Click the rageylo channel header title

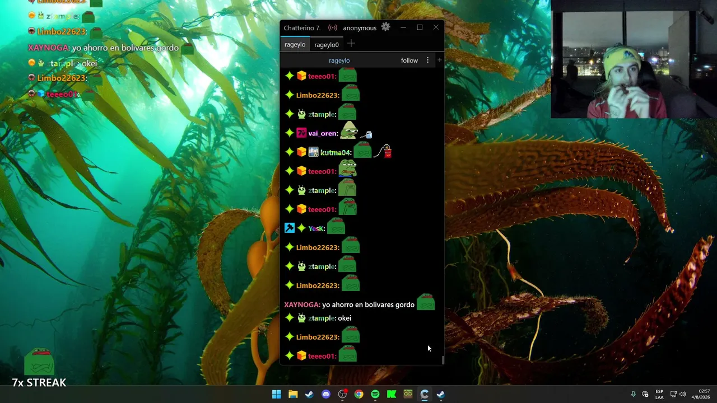339,60
